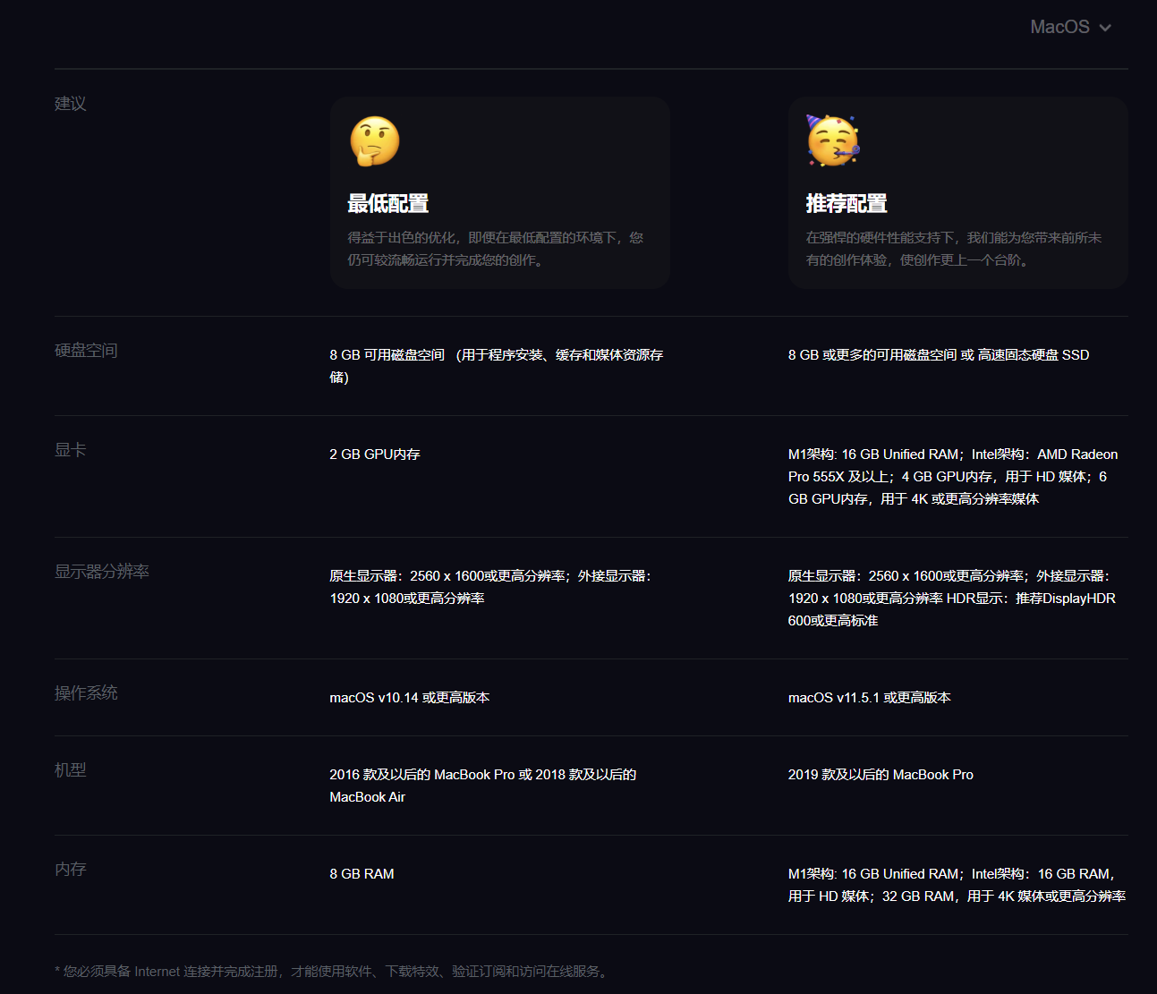Click the 8 GB RAM minimum memory text
Image resolution: width=1157 pixels, height=994 pixels.
click(362, 874)
